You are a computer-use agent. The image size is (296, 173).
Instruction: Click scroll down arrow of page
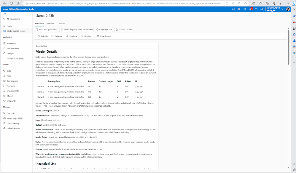click(x=289, y=167)
